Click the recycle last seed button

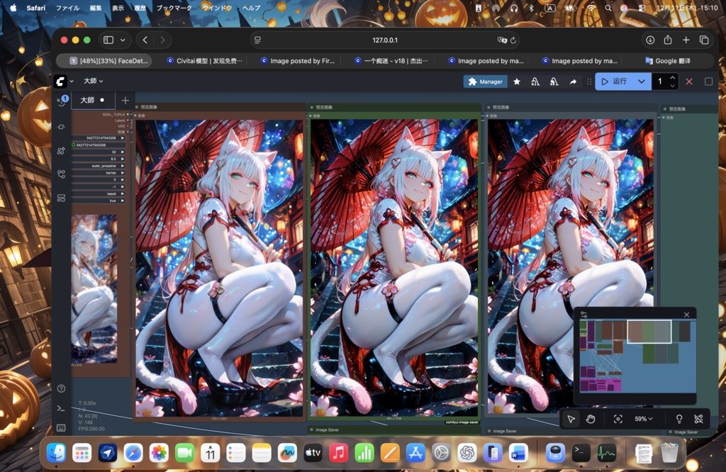click(99, 145)
